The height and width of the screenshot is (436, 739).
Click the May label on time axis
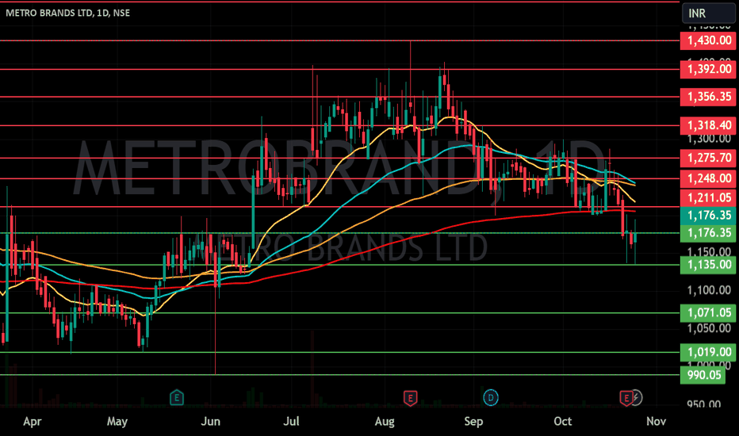click(x=117, y=422)
